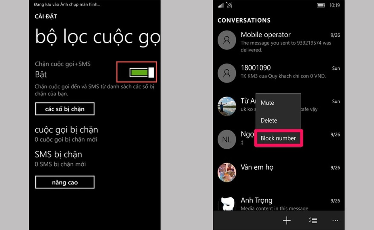
Task: Tap the NL initials avatar
Action: pos(227,139)
